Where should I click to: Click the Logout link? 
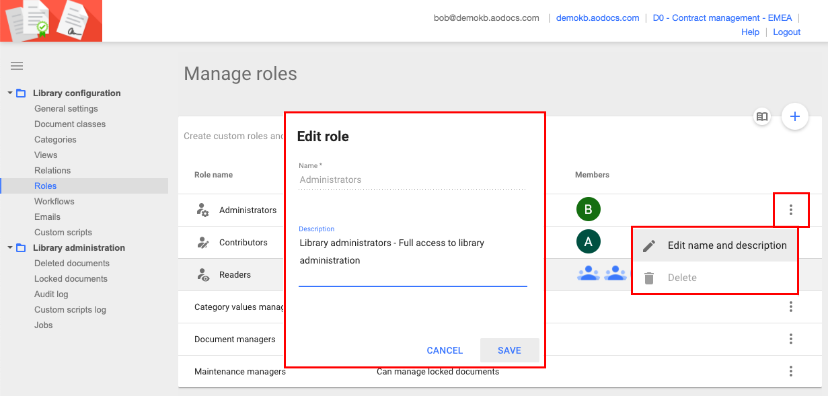pos(787,32)
